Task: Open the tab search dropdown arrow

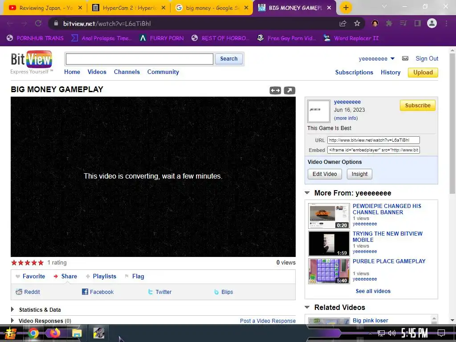Action: 384,6
